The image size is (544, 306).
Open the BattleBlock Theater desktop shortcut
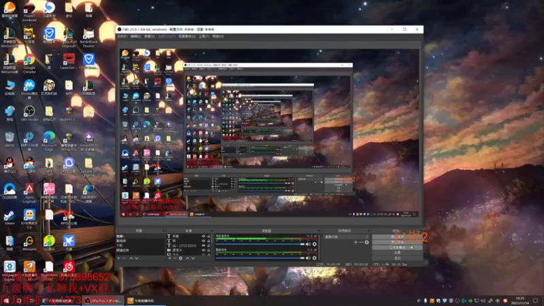click(88, 37)
